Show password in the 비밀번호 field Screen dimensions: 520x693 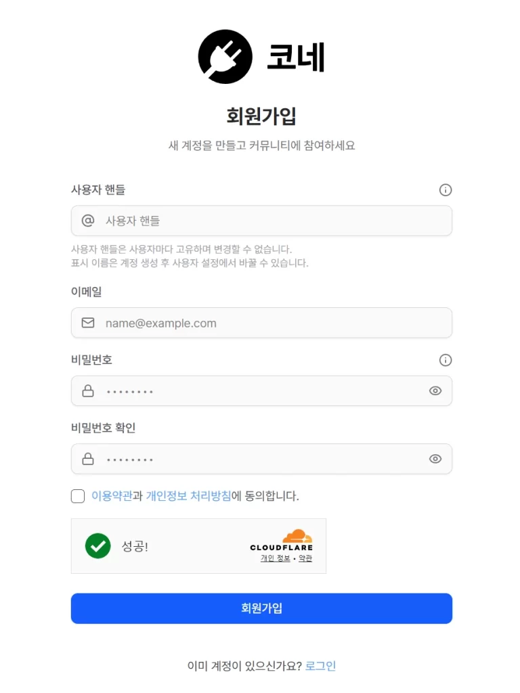pos(435,390)
